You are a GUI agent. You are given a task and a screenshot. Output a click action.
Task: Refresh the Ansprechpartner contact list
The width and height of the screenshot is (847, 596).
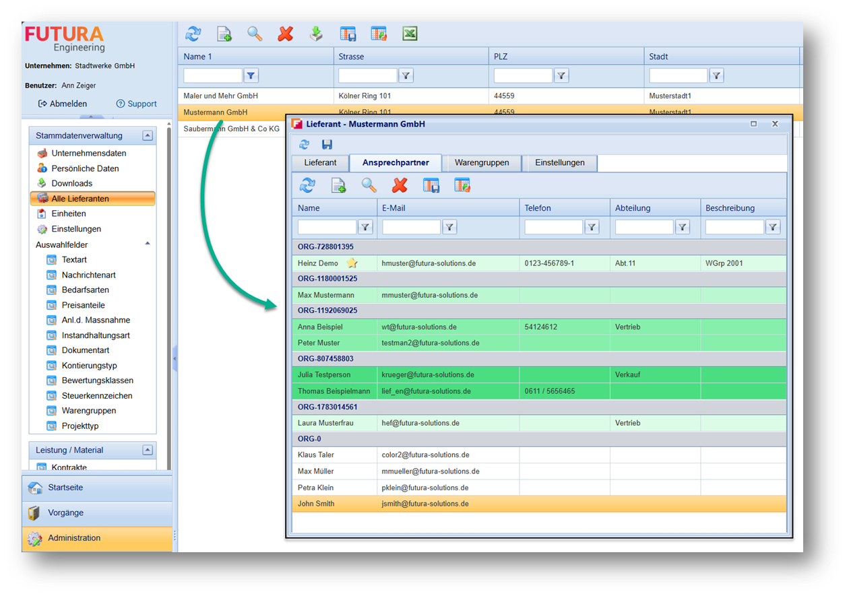pos(308,185)
